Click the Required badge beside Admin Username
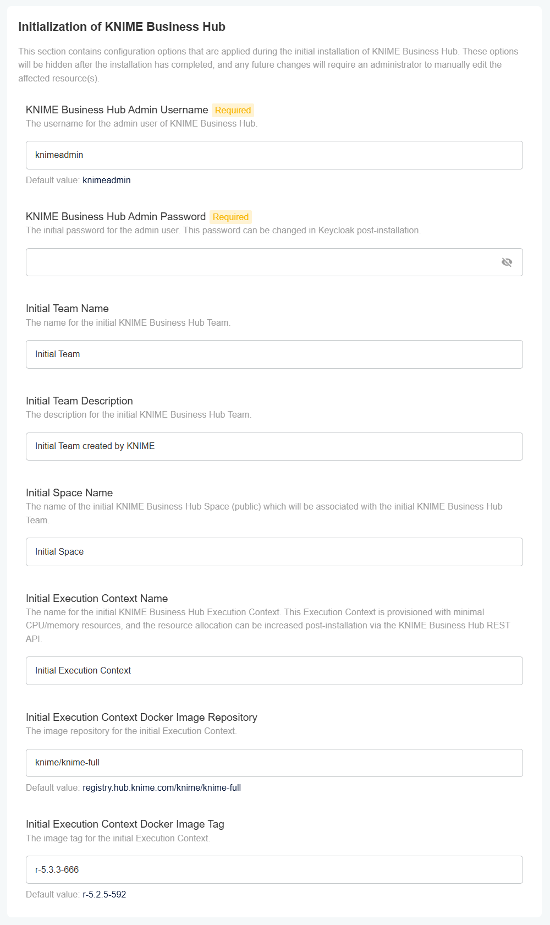 (x=233, y=110)
